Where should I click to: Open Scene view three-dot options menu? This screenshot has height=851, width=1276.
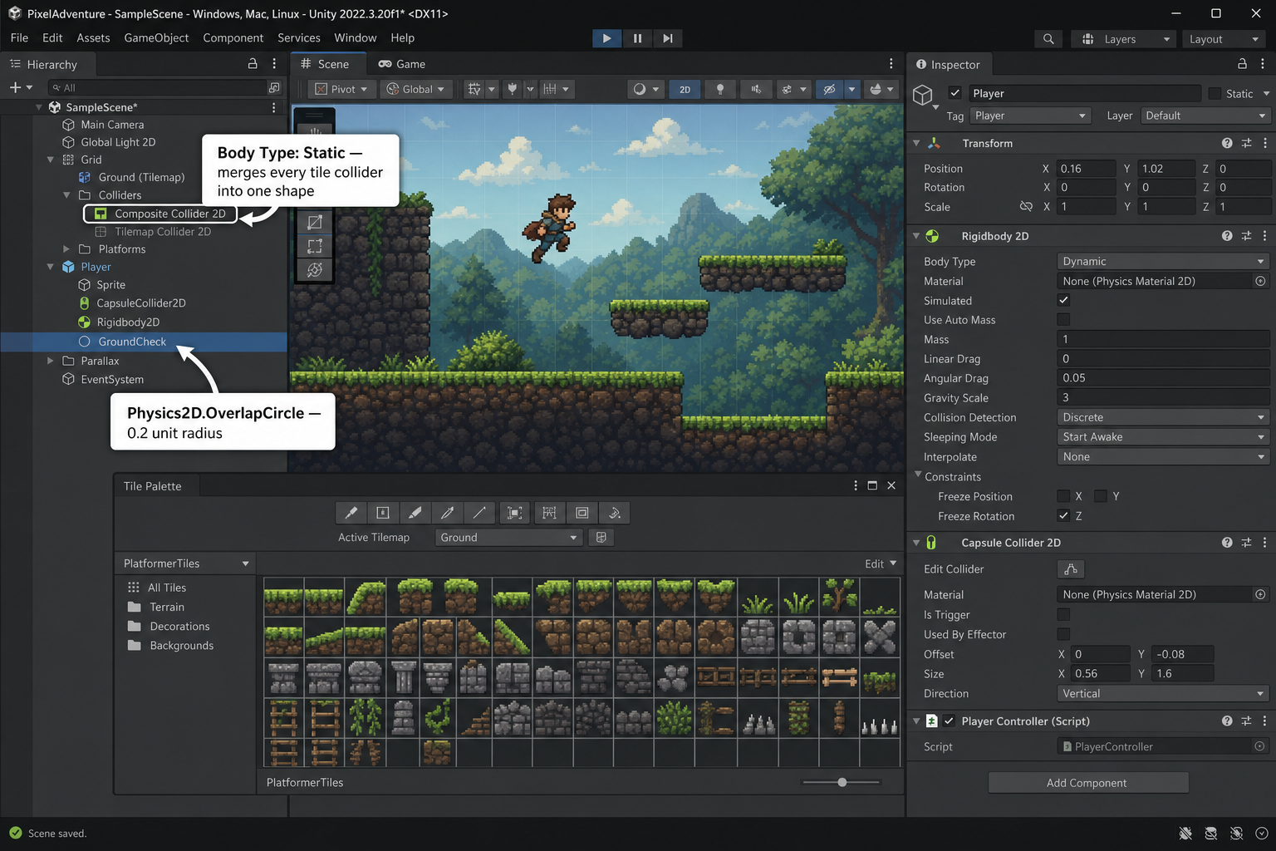(891, 64)
